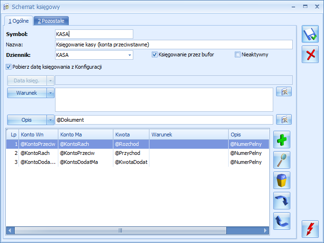The image size is (324, 243).
Task: Open expression builder next to Warunek field
Action: (284, 91)
